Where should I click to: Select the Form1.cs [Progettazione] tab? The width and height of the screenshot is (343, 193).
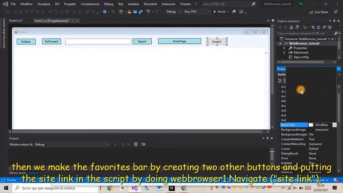tap(51, 21)
